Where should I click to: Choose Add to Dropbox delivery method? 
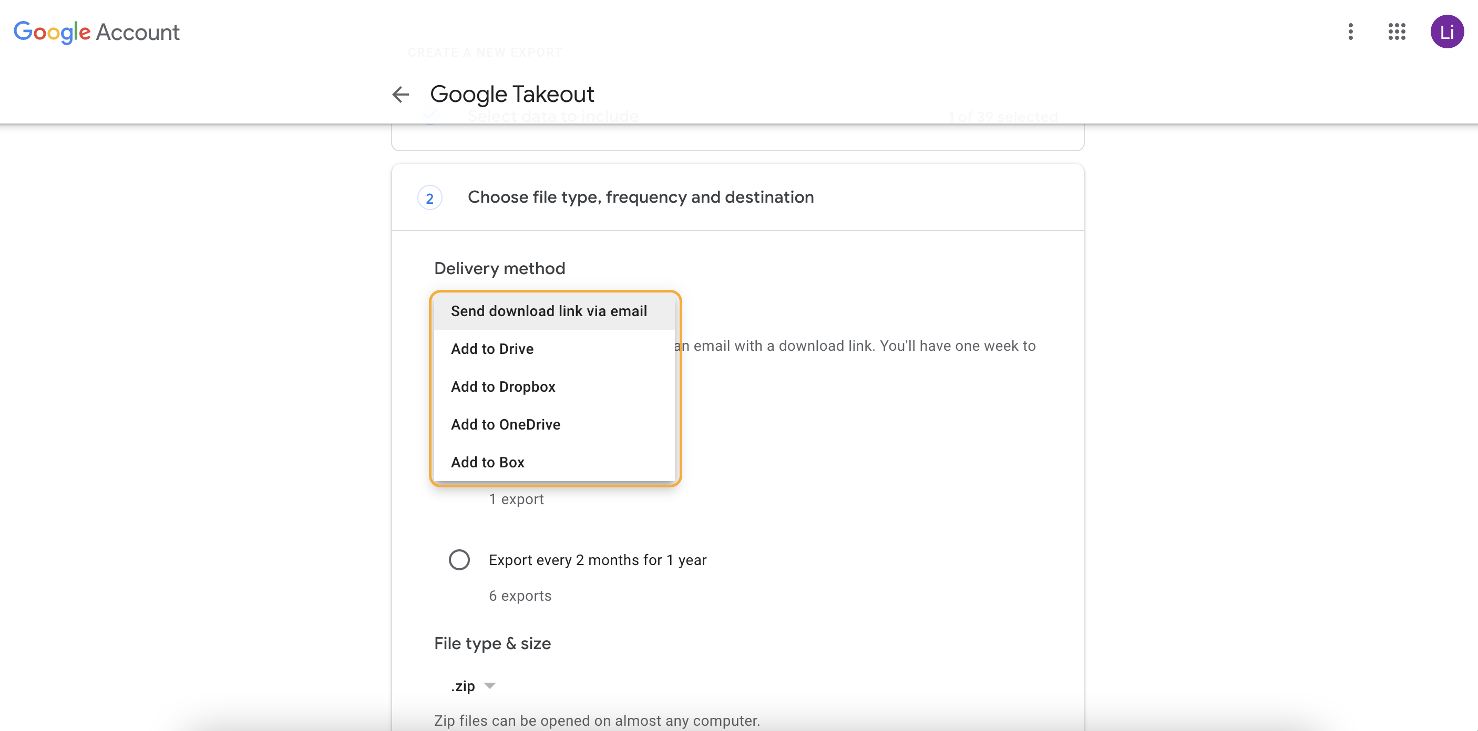[502, 387]
